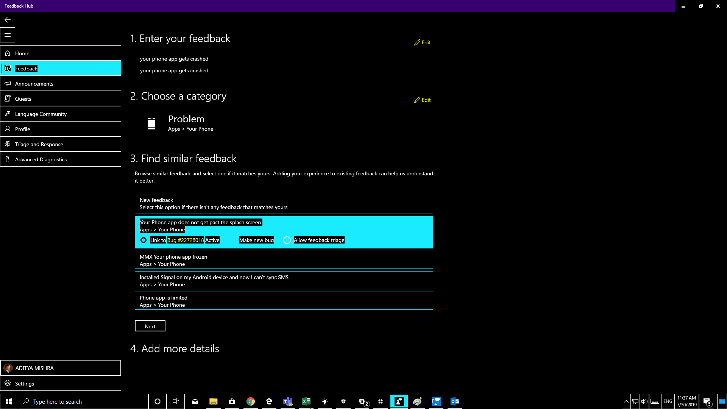This screenshot has height=409, width=727.
Task: Open Microsoft Edge from taskbar
Action: point(269,401)
